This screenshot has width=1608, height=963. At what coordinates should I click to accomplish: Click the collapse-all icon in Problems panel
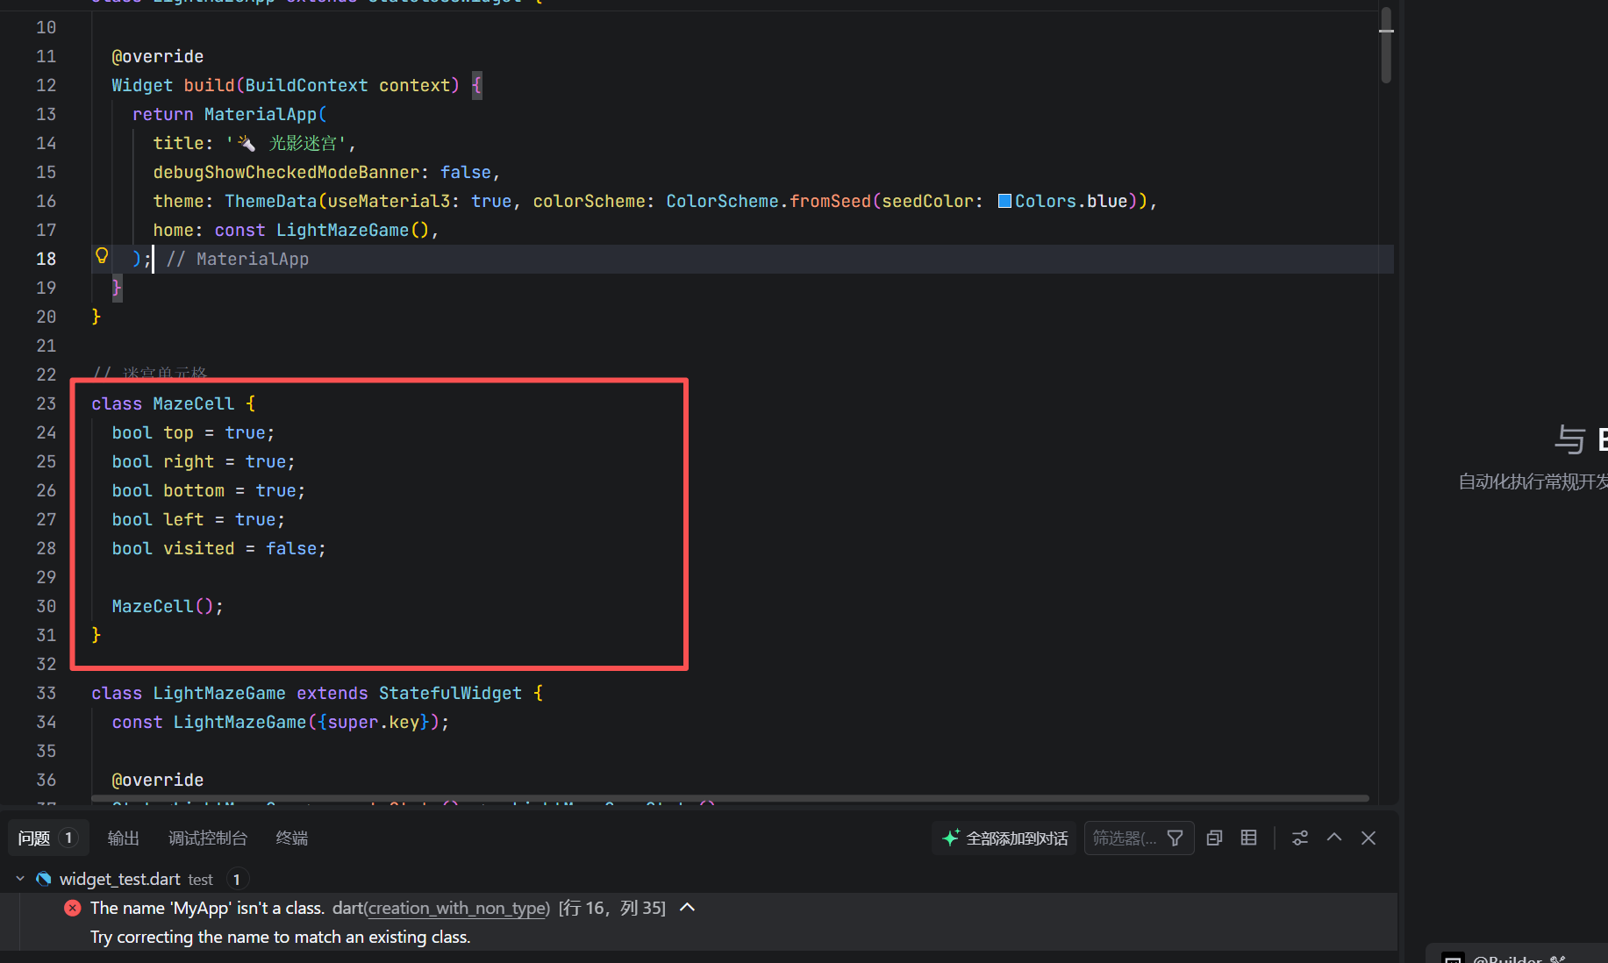pyautogui.click(x=1215, y=838)
